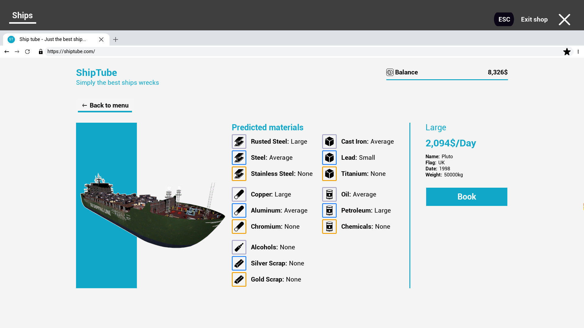Toggle the browser bookmark star
Image resolution: width=584 pixels, height=328 pixels.
[567, 51]
